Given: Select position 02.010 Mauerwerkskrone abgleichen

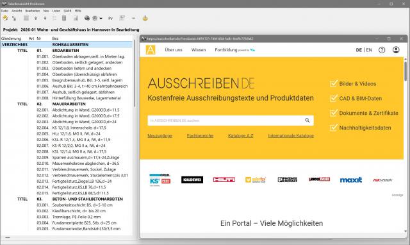Looking at the screenshot, I should click(x=67, y=164).
